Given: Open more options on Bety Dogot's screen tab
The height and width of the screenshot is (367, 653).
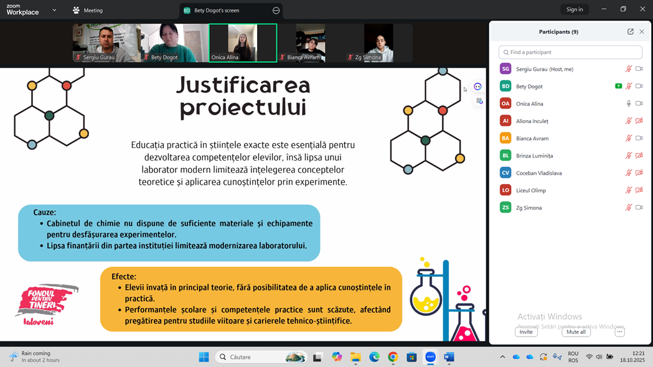Looking at the screenshot, I should (276, 11).
